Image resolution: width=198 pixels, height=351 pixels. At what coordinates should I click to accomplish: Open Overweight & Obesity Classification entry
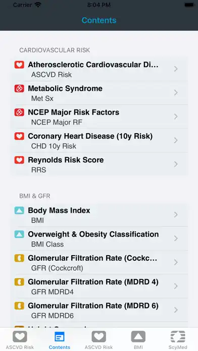99,239
